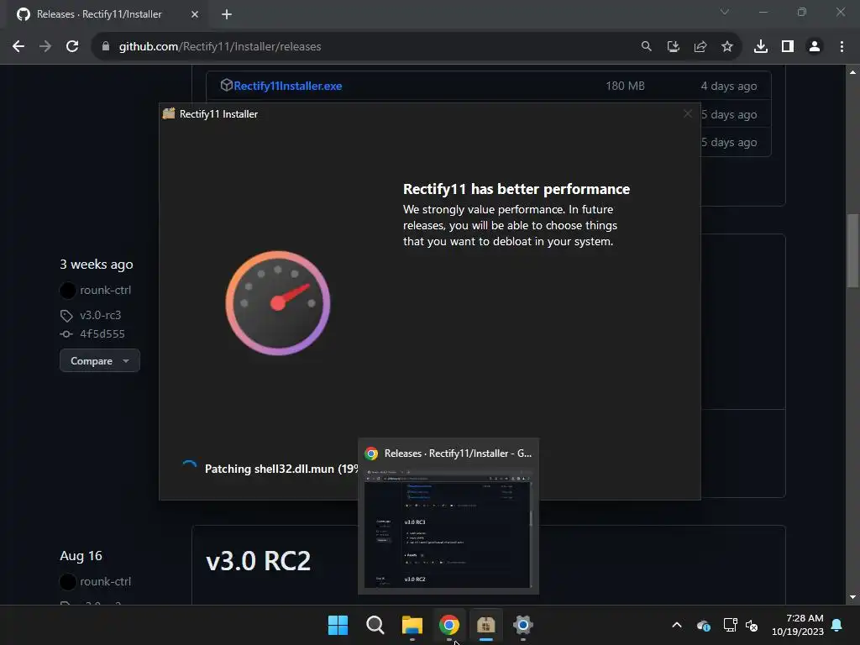This screenshot has width=860, height=645.
Task: Click "Rectify11 has better performance" heading
Action: 517,189
